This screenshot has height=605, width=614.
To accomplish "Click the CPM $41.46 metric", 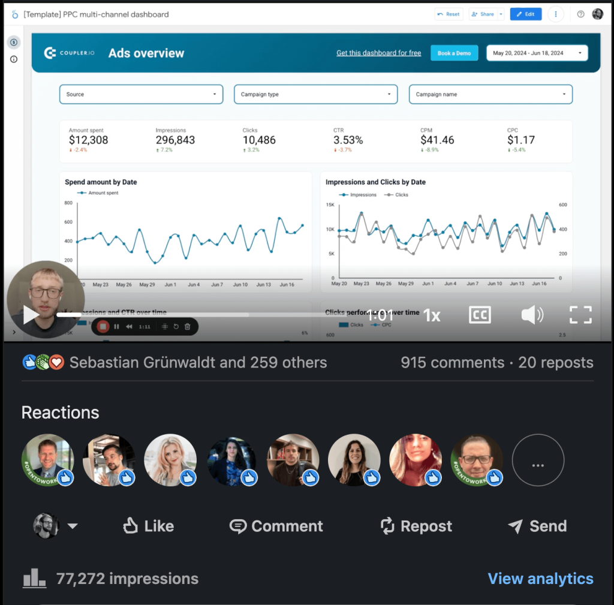I will tap(437, 140).
